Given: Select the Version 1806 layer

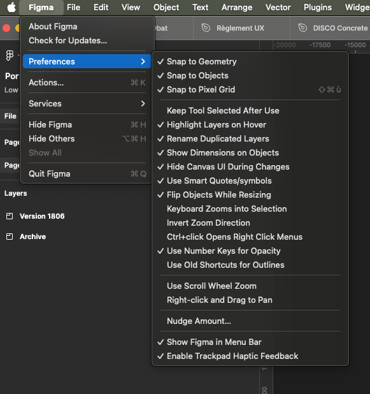Looking at the screenshot, I should pos(42,216).
